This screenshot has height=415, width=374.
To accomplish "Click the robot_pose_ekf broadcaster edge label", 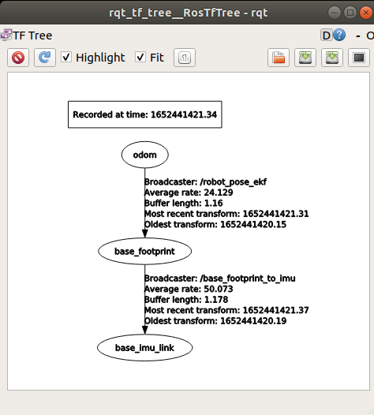I will pos(205,181).
